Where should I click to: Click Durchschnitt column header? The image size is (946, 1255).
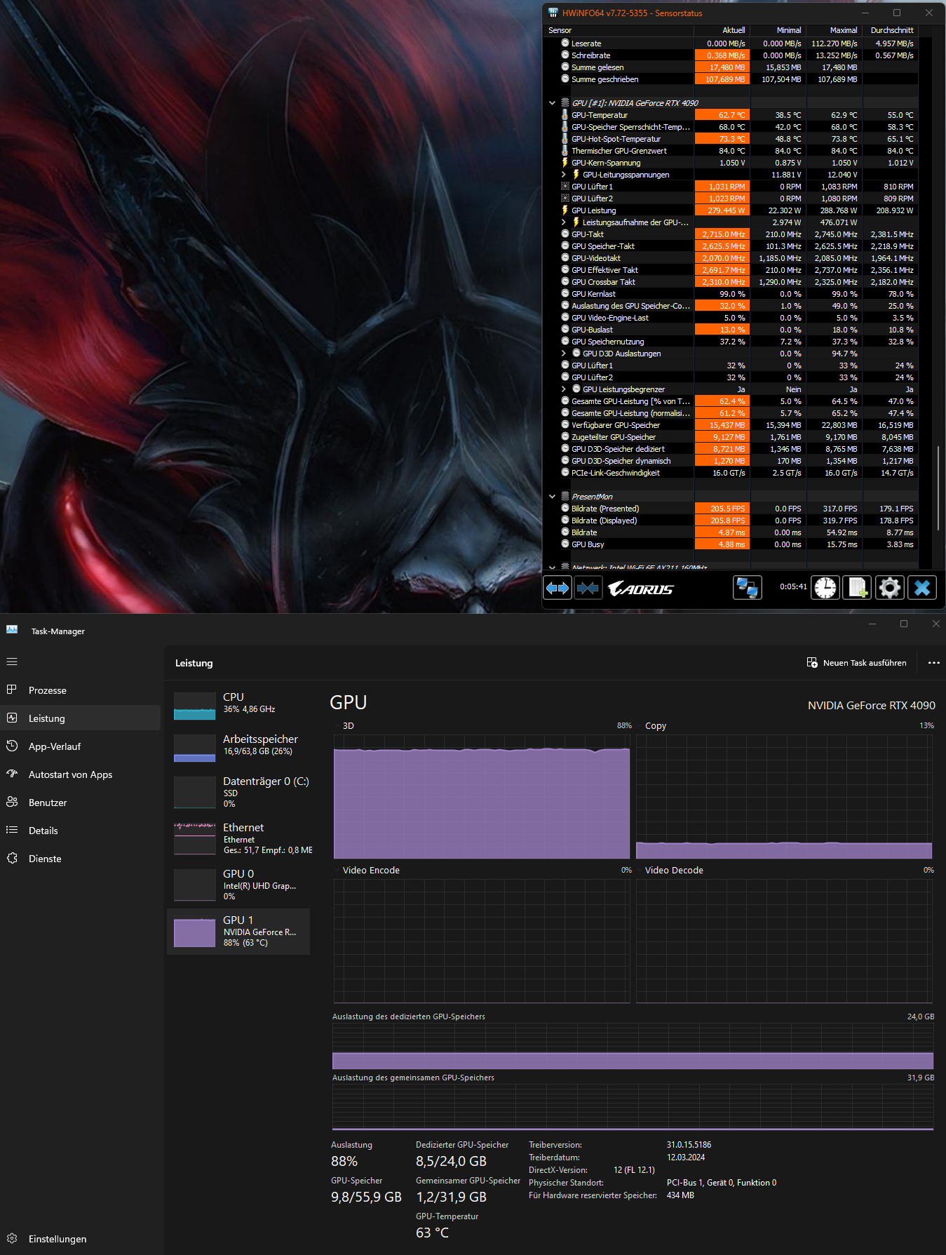click(890, 30)
